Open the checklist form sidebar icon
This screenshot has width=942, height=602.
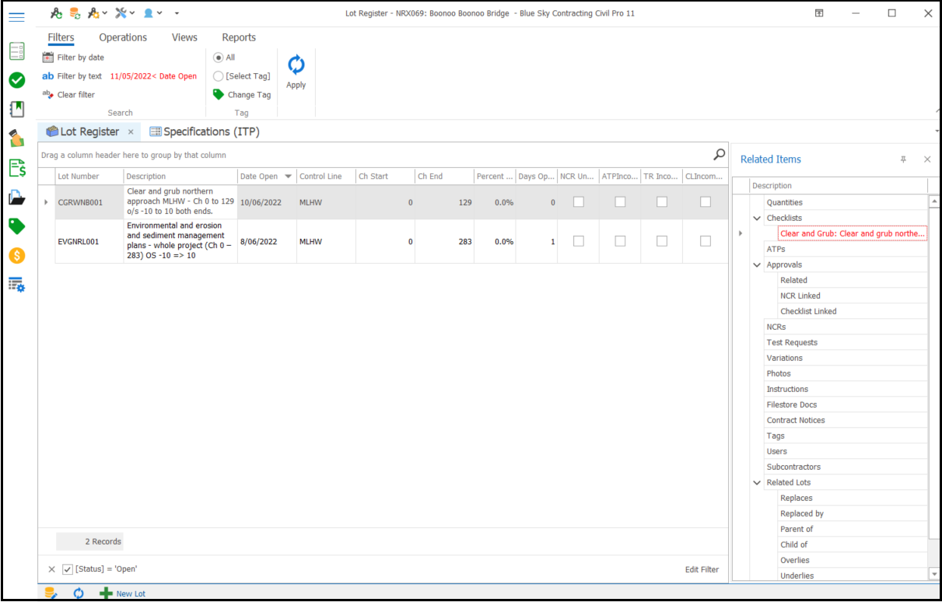point(16,51)
